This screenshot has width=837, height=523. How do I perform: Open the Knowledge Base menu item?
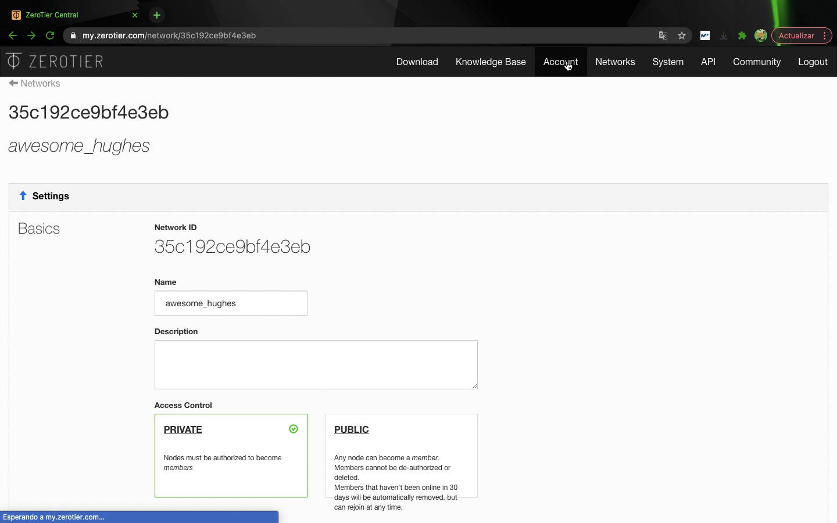click(491, 62)
